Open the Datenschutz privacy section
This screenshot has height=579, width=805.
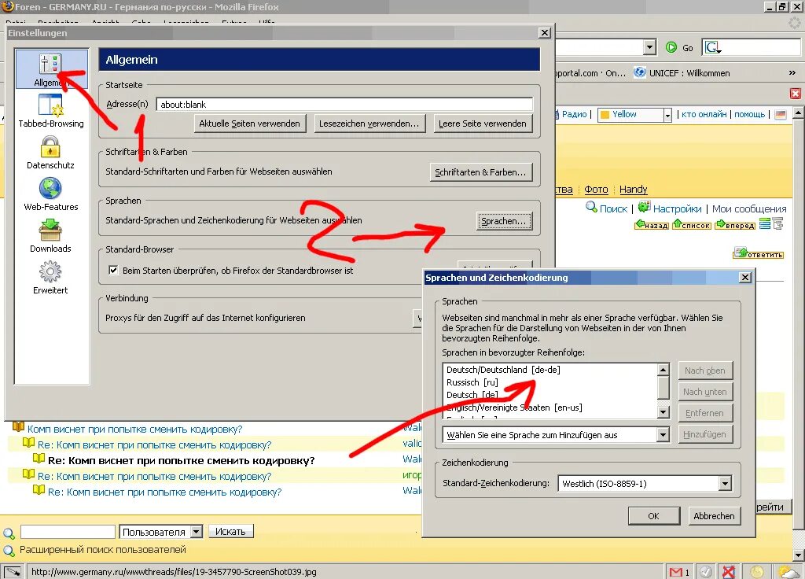tap(50, 153)
